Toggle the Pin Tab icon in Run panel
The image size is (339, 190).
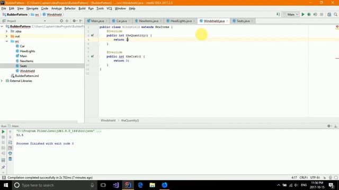point(3,167)
